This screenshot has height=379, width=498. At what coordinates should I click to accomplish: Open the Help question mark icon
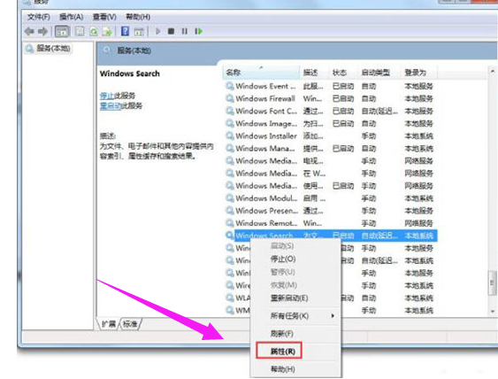point(125,31)
